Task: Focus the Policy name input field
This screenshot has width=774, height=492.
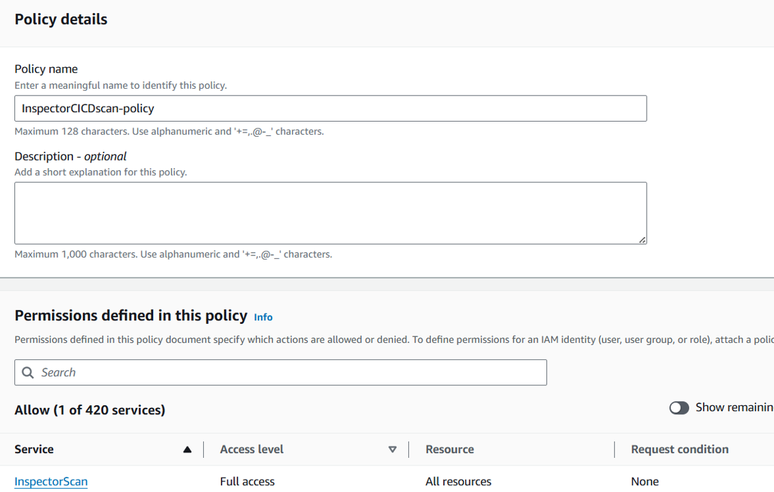Action: [331, 109]
